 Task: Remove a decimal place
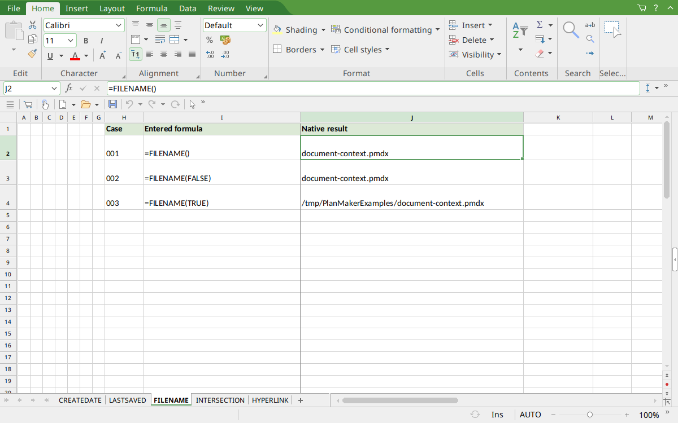point(225,55)
